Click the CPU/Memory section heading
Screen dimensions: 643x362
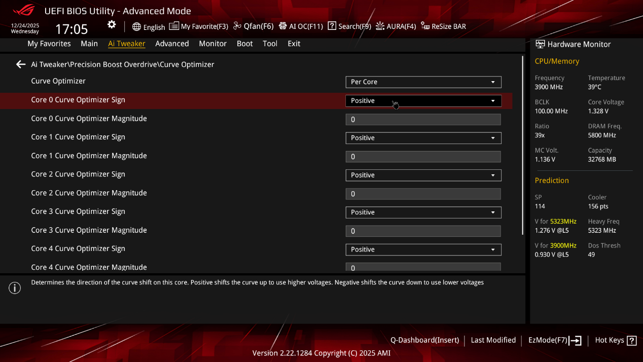click(557, 61)
